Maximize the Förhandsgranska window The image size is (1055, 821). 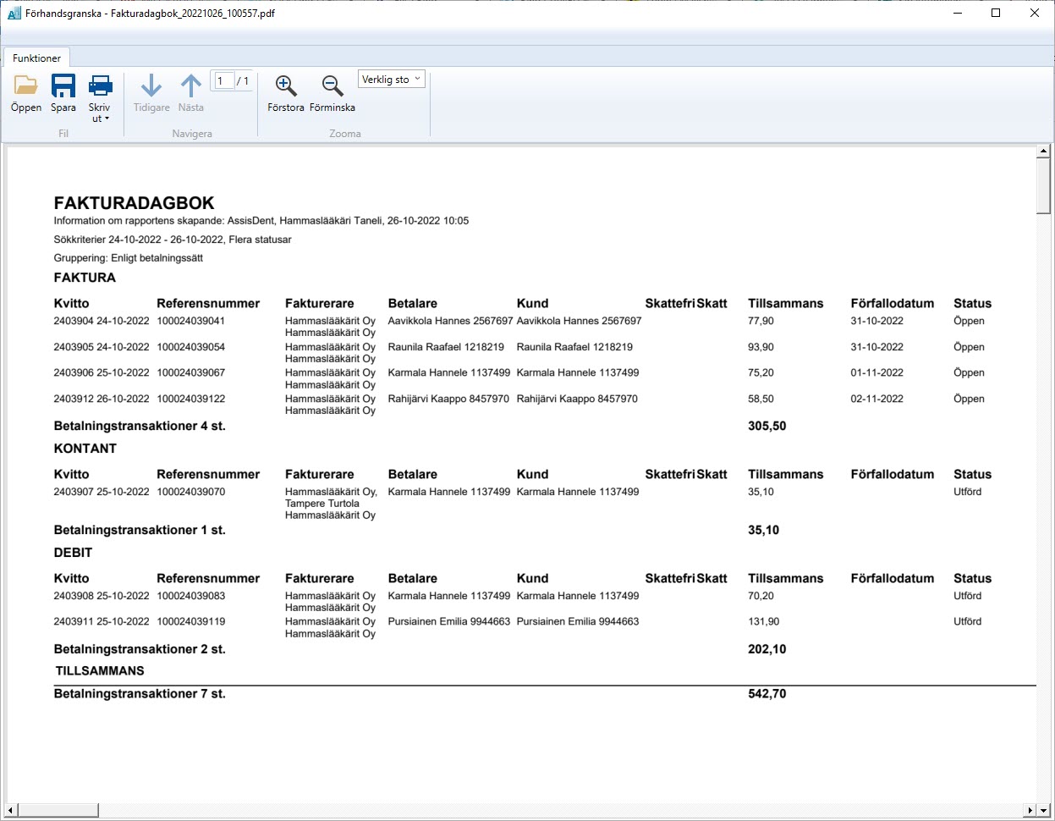(996, 13)
